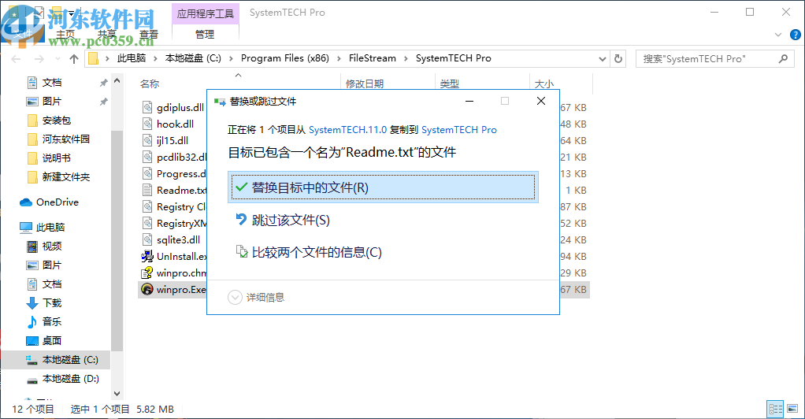The width and height of the screenshot is (805, 419).
Task: Select the hook.dll file
Action: [175, 124]
